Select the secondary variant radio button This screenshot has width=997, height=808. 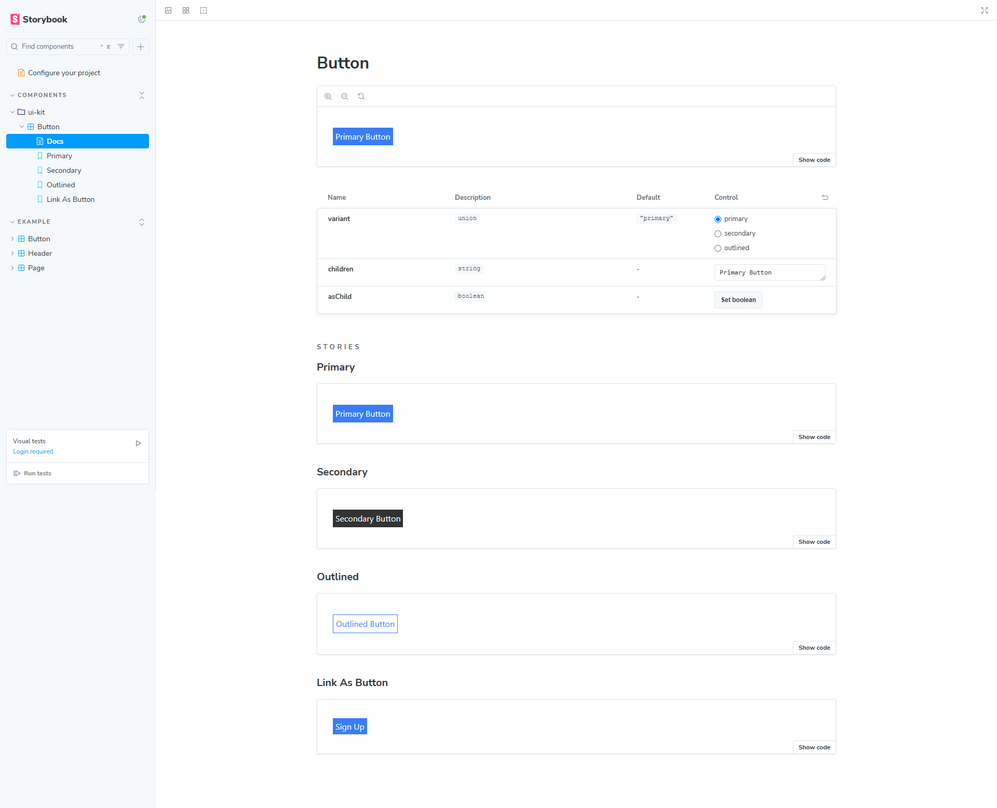click(x=718, y=234)
